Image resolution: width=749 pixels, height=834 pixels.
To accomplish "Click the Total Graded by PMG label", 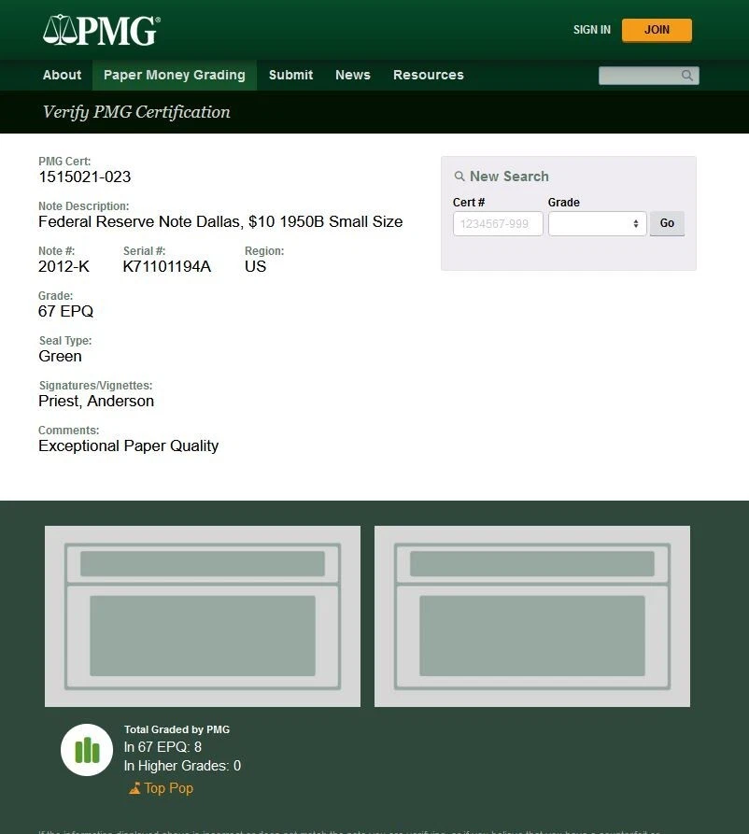I will [x=177, y=729].
